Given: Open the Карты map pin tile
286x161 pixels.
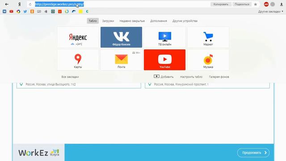Looking at the screenshot, I should pyautogui.click(x=78, y=60).
